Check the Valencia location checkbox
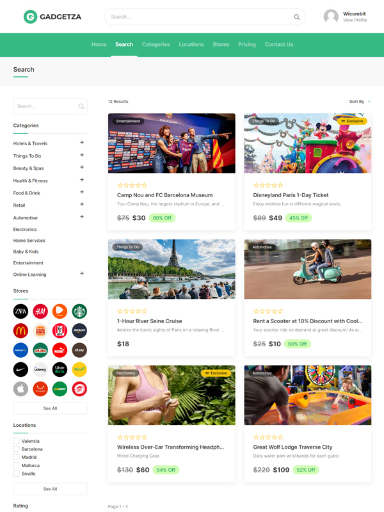The width and height of the screenshot is (384, 512). [16, 441]
